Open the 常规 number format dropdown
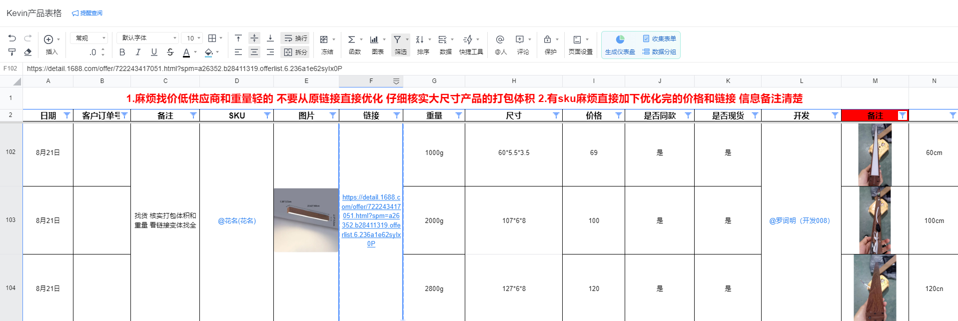 [90, 38]
